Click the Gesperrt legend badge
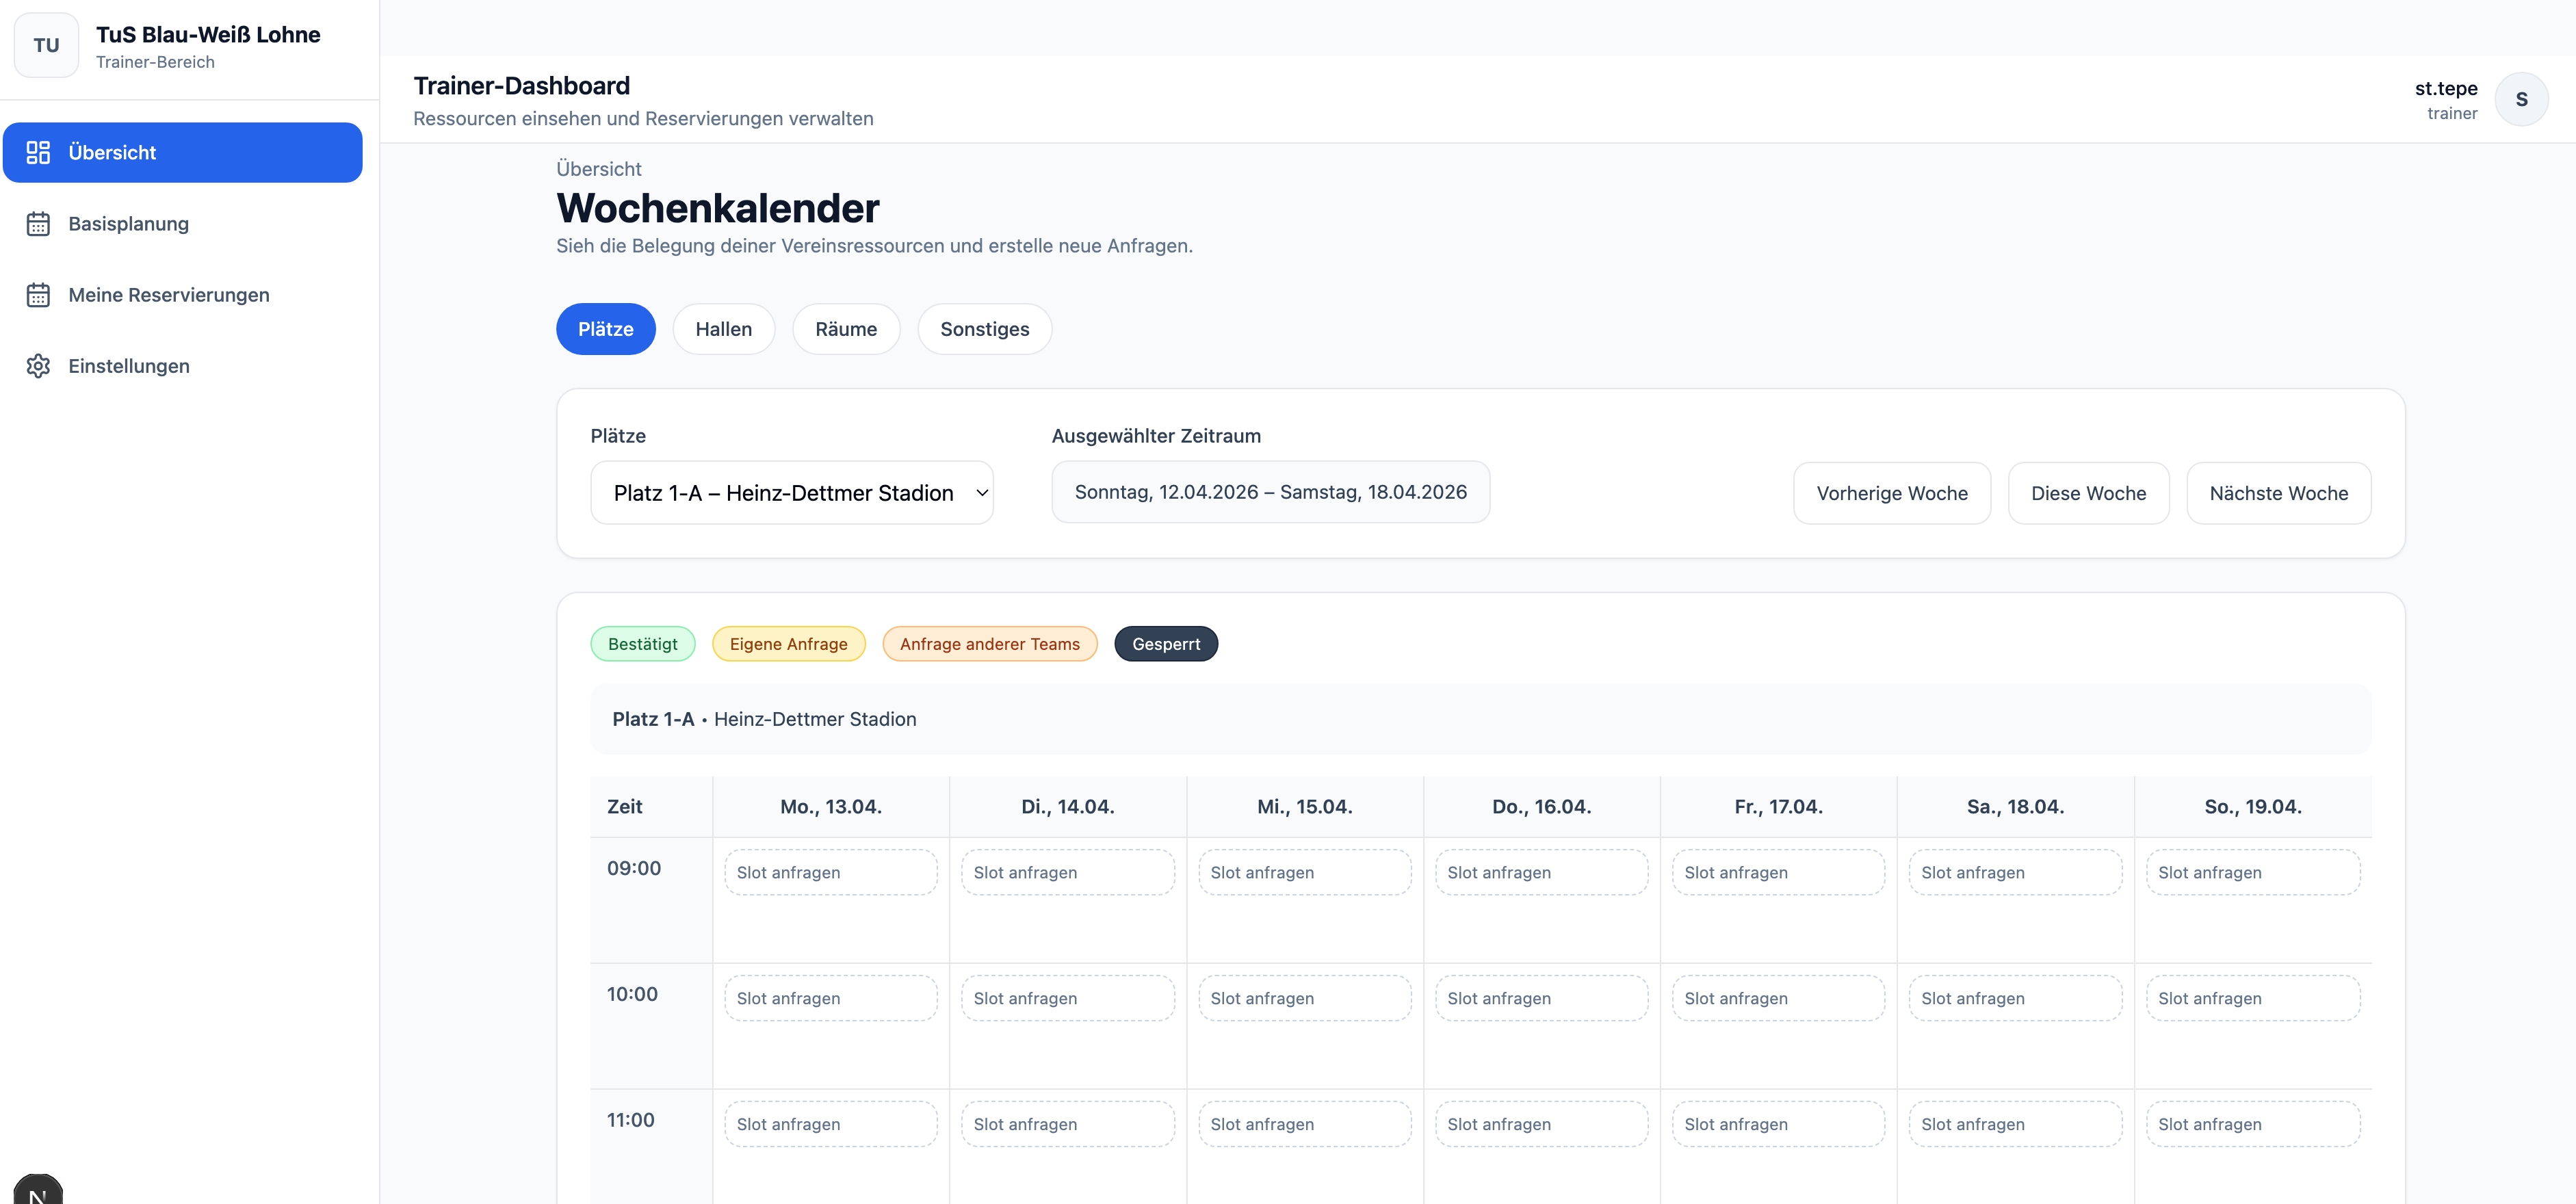The width and height of the screenshot is (2576, 1204). (x=1166, y=644)
